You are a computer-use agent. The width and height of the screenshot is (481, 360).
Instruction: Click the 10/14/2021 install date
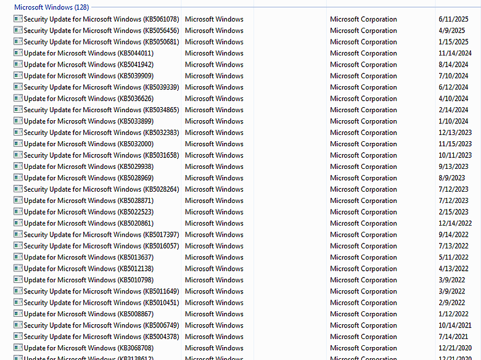pos(455,325)
